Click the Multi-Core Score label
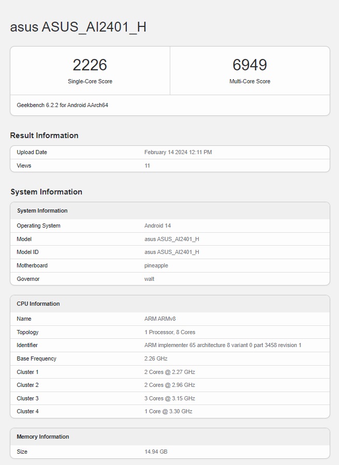Image resolution: width=339 pixels, height=465 pixels. pyautogui.click(x=249, y=81)
